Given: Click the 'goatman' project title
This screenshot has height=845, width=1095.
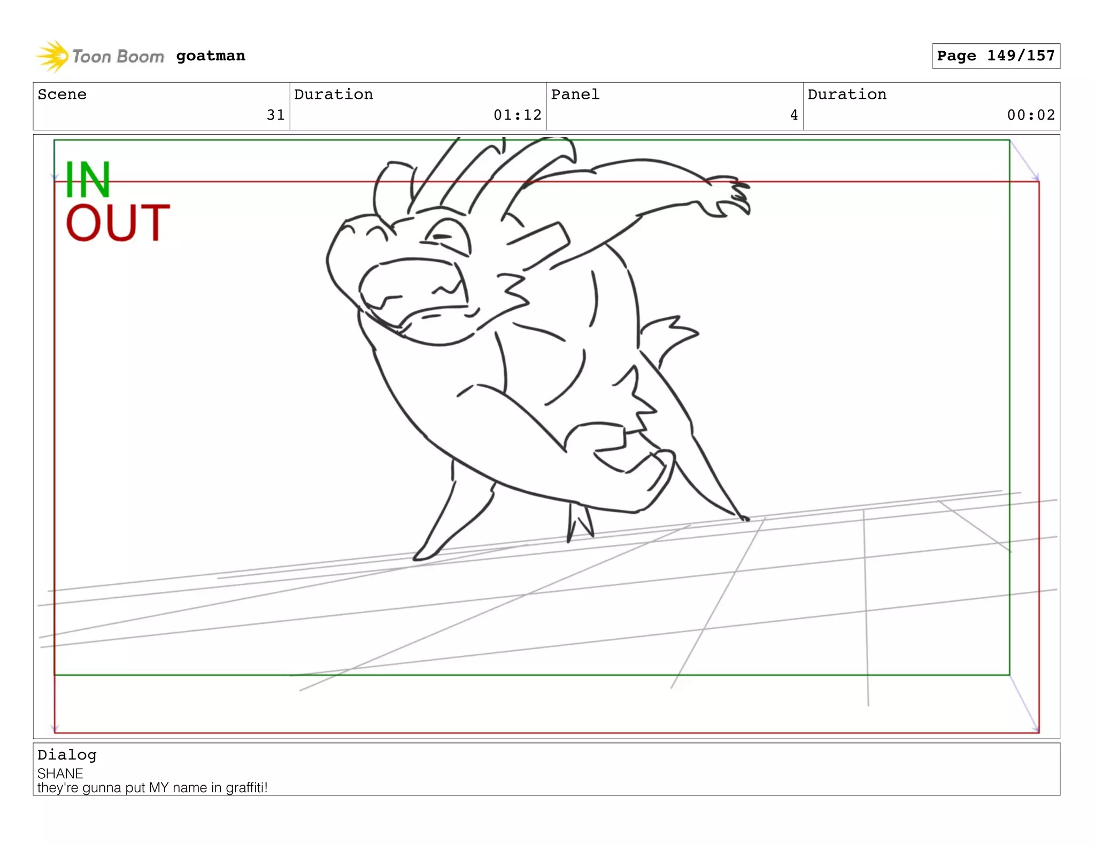Looking at the screenshot, I should click(211, 56).
